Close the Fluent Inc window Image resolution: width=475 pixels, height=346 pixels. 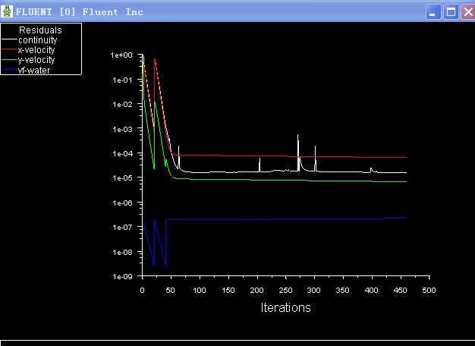[x=466, y=11]
